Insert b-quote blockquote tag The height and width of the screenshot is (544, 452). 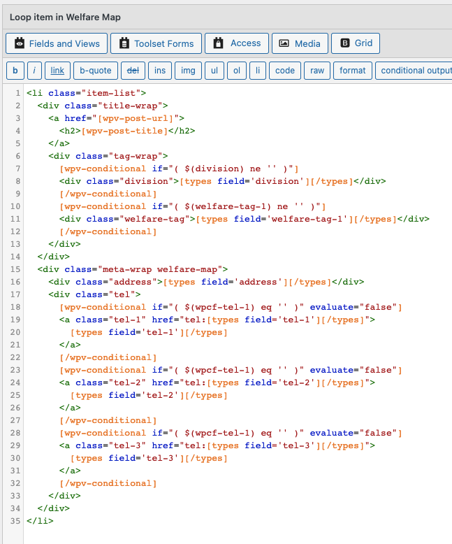click(x=96, y=71)
